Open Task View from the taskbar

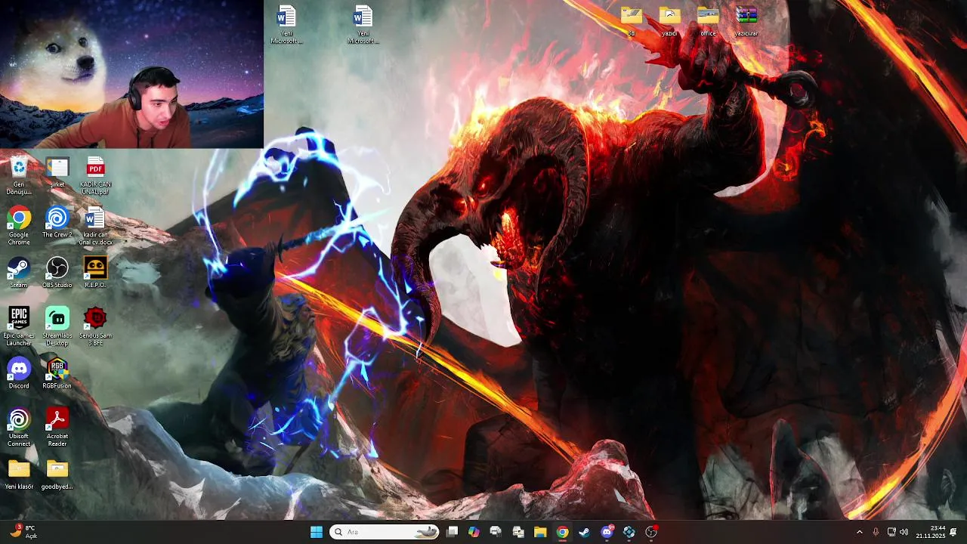pyautogui.click(x=452, y=532)
